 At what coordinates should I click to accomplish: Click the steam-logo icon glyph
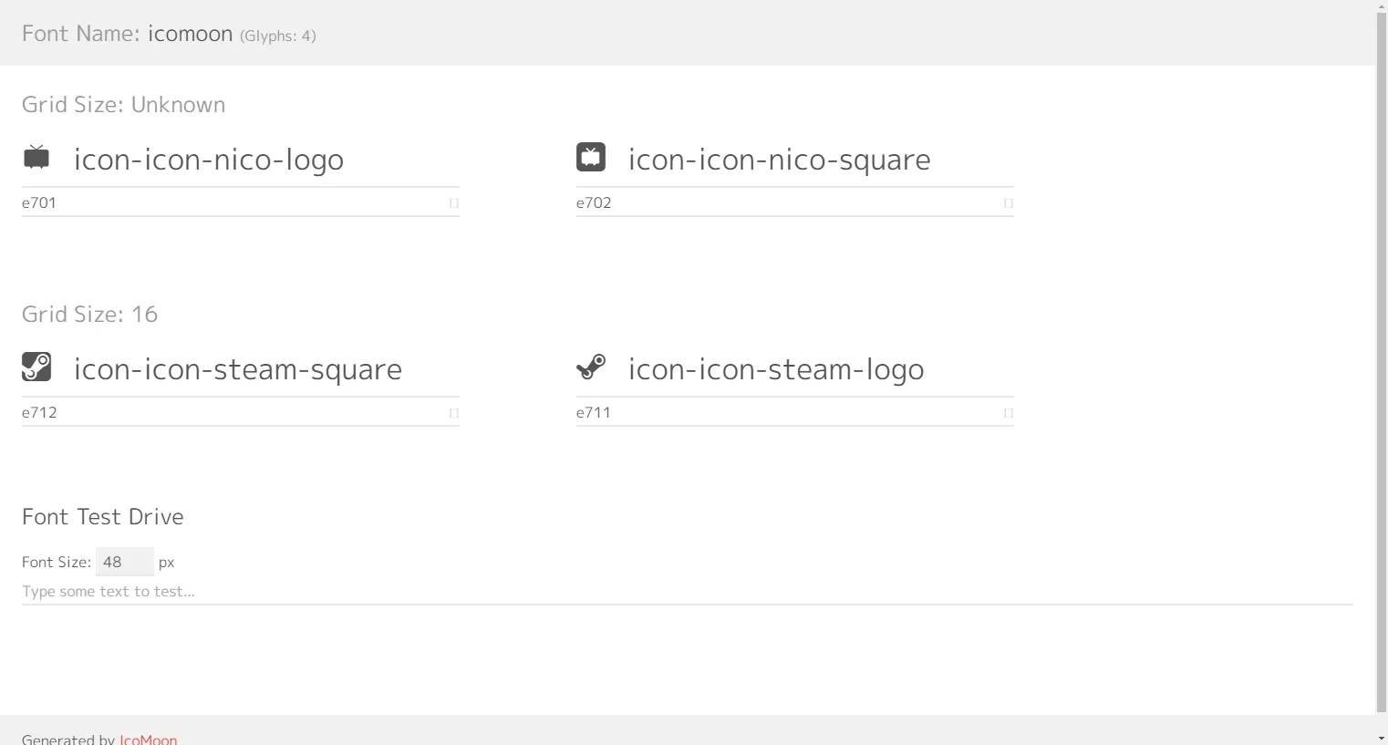[591, 367]
